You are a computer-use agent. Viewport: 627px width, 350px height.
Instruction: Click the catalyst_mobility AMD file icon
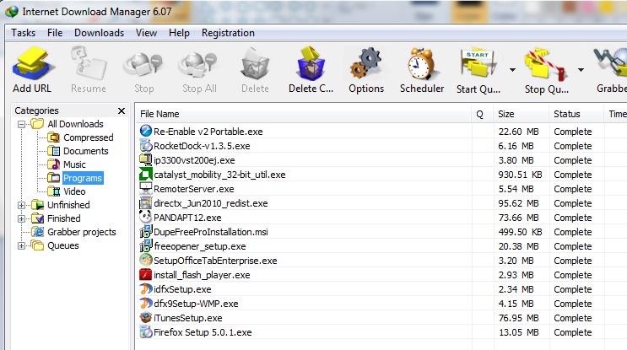point(145,174)
